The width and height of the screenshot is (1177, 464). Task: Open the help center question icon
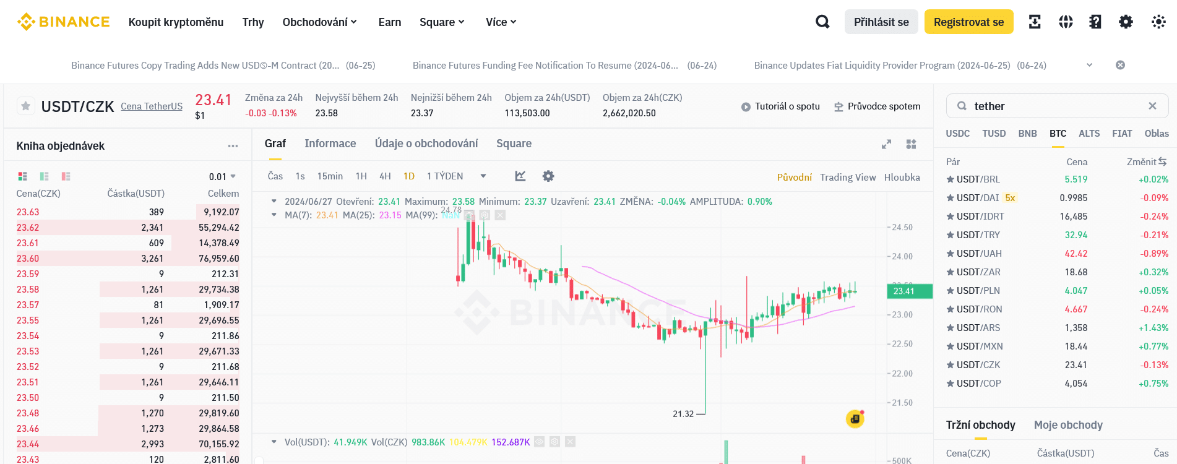coord(1095,22)
